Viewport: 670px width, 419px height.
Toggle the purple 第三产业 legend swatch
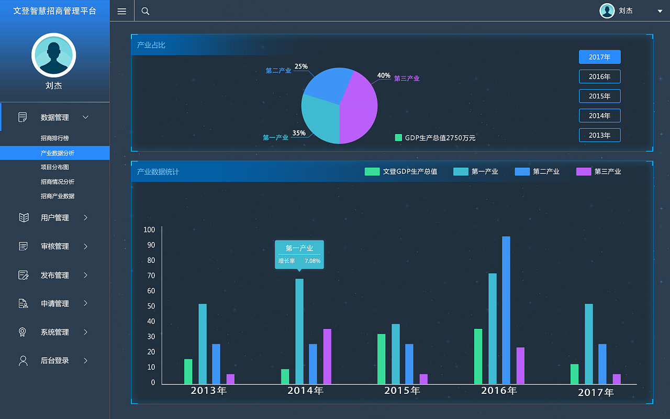(584, 171)
